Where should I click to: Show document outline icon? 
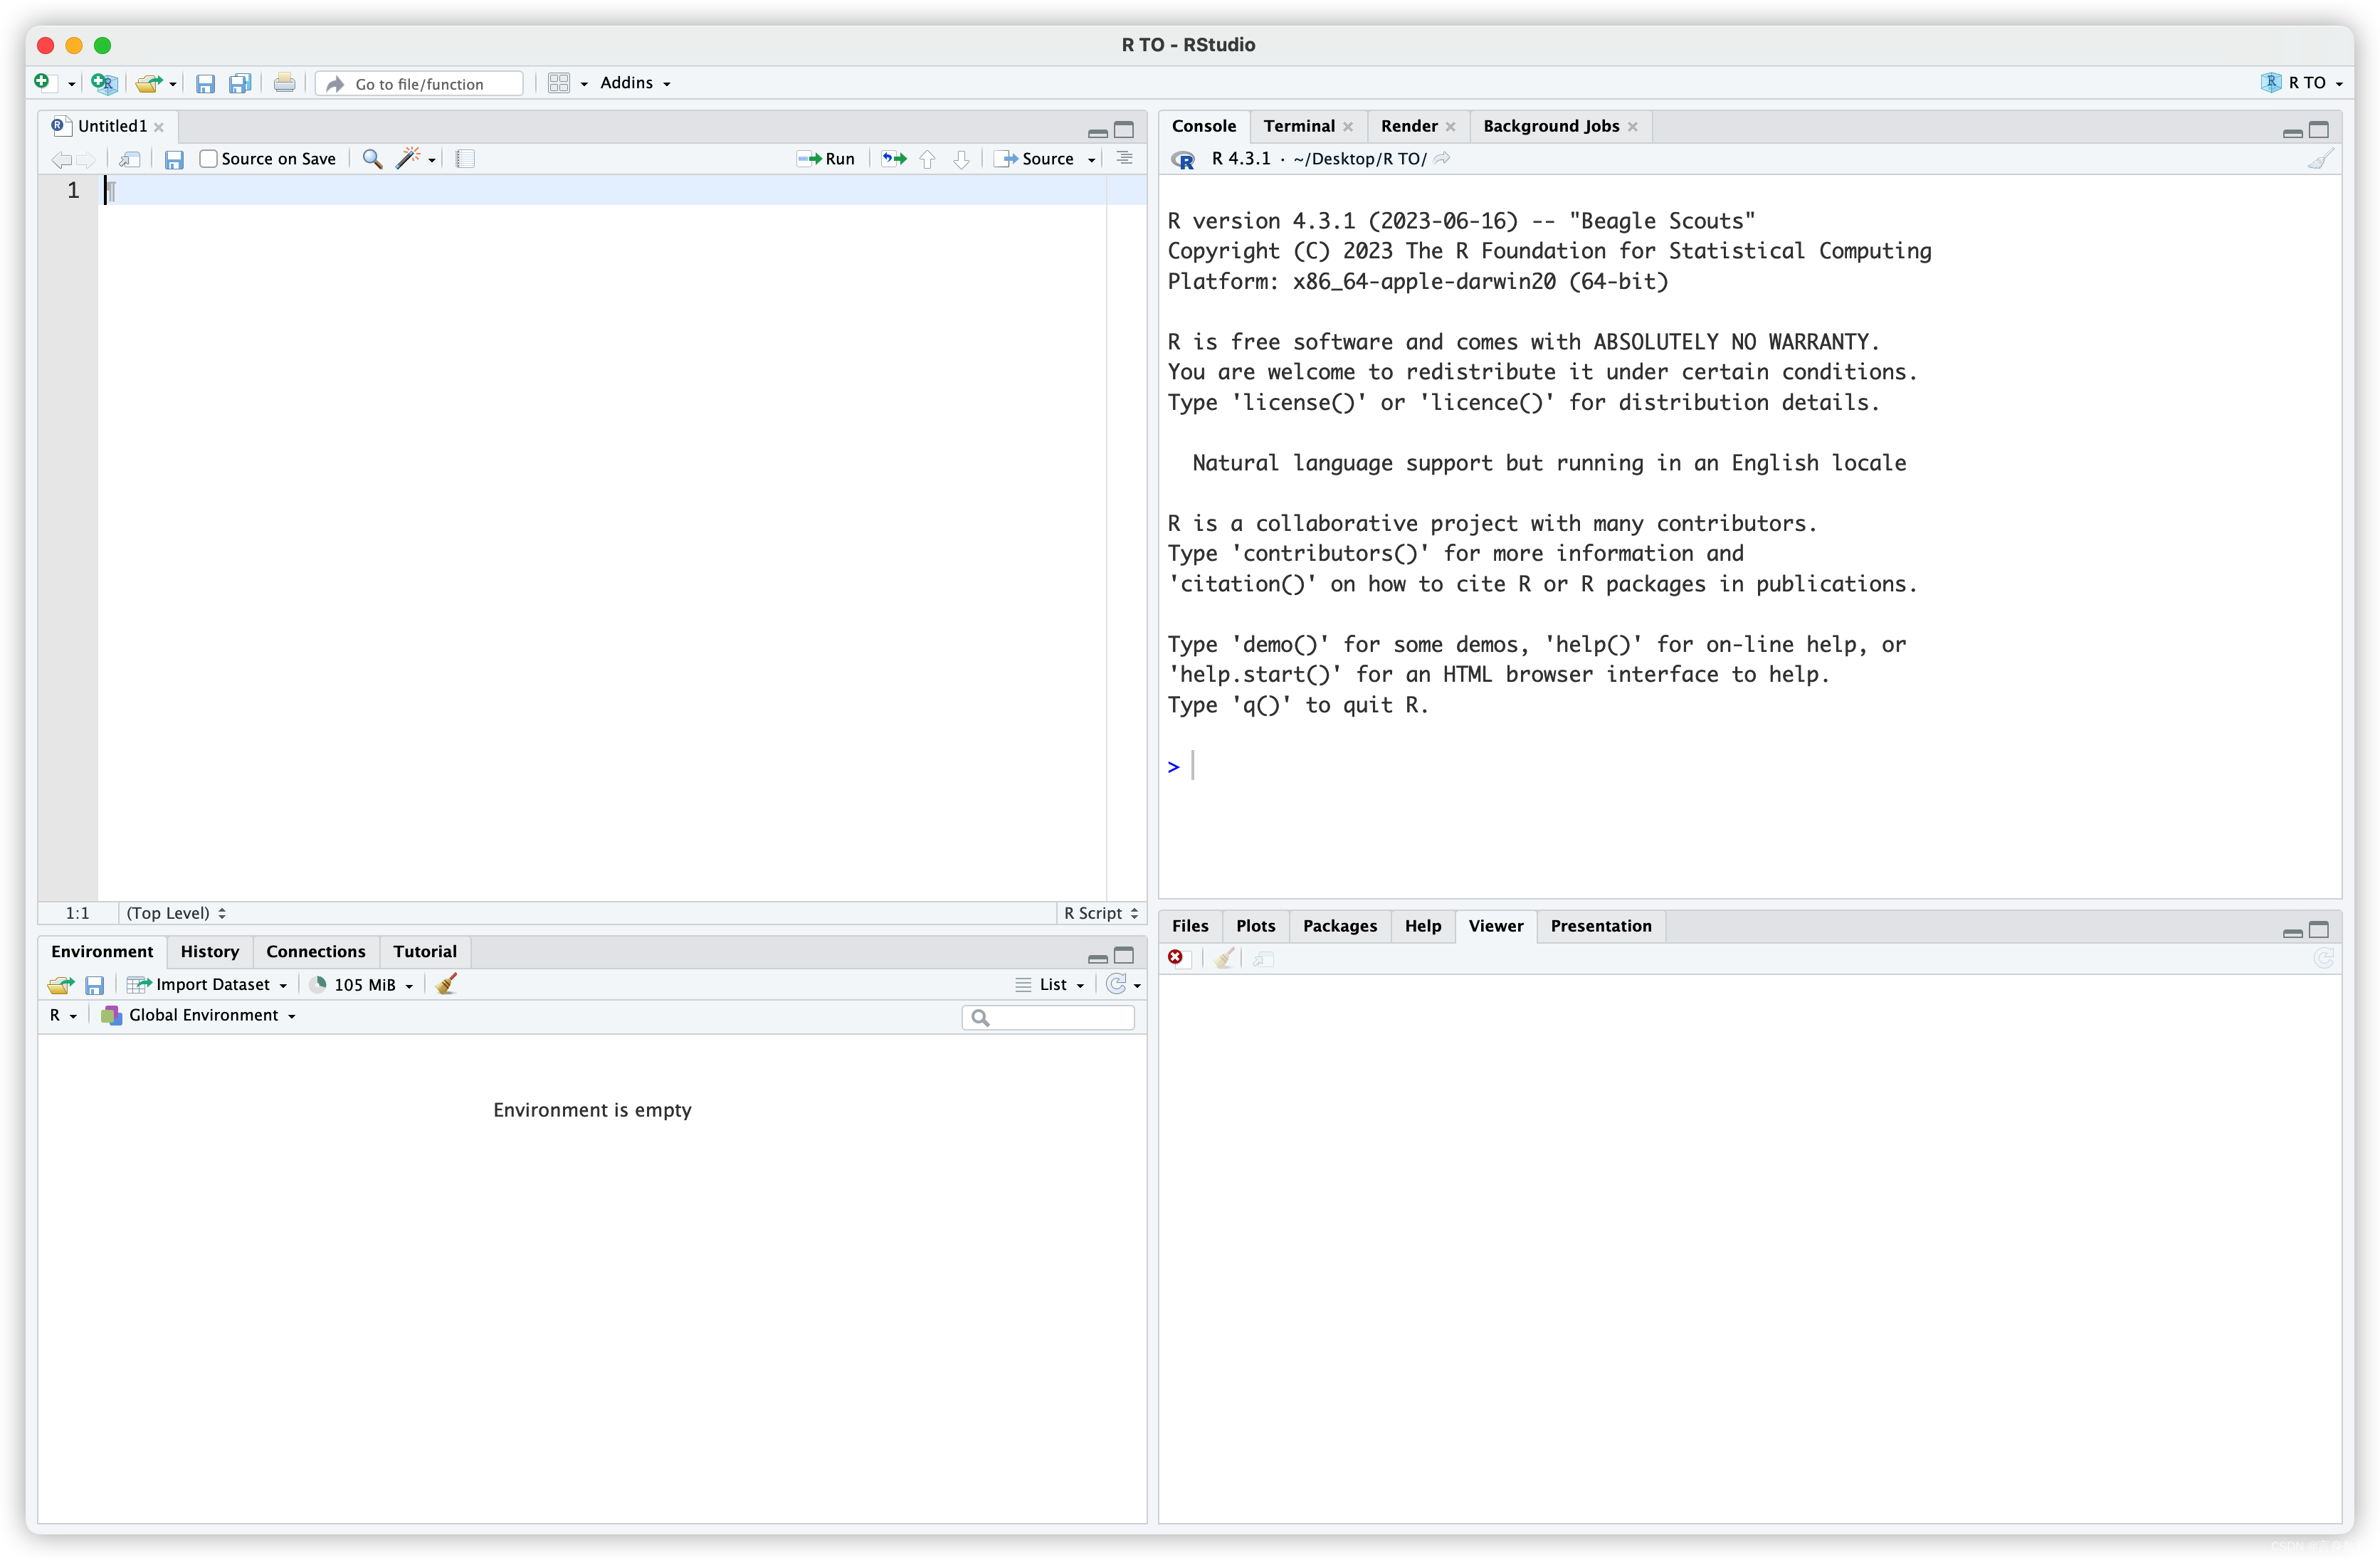[1124, 158]
